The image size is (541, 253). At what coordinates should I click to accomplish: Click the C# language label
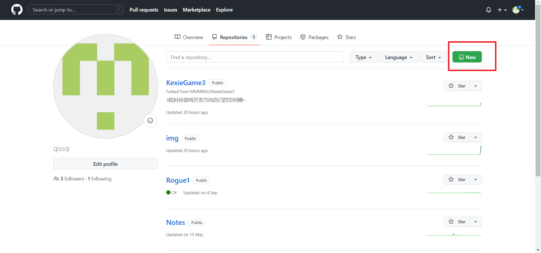(174, 193)
